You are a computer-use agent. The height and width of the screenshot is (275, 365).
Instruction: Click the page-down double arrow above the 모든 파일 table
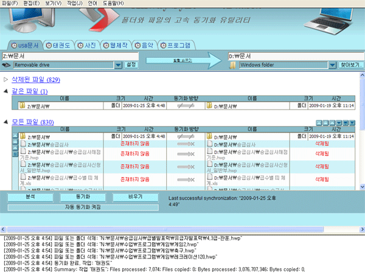346,123
